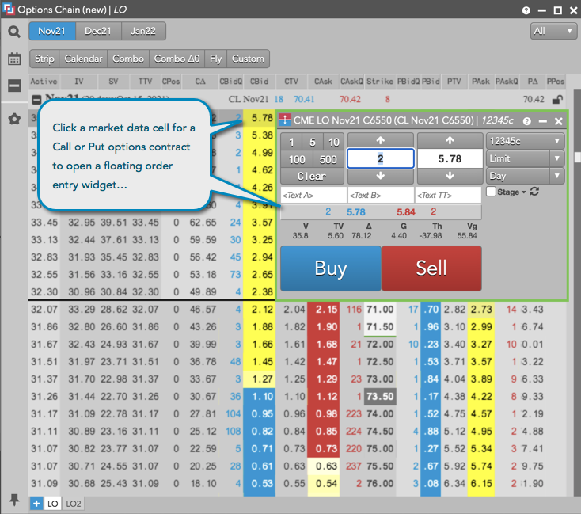Click the pin icon at bottom left
Viewport: 581px width, 514px height.
click(x=14, y=500)
